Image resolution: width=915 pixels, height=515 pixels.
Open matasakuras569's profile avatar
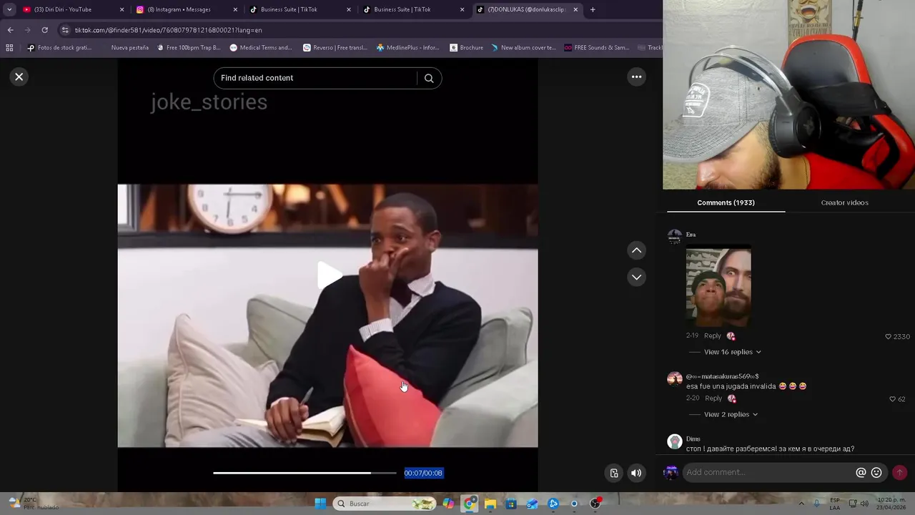pos(674,379)
